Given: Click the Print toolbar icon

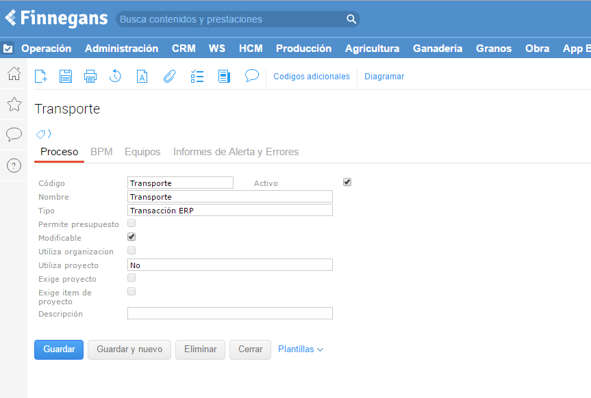Looking at the screenshot, I should 90,77.
